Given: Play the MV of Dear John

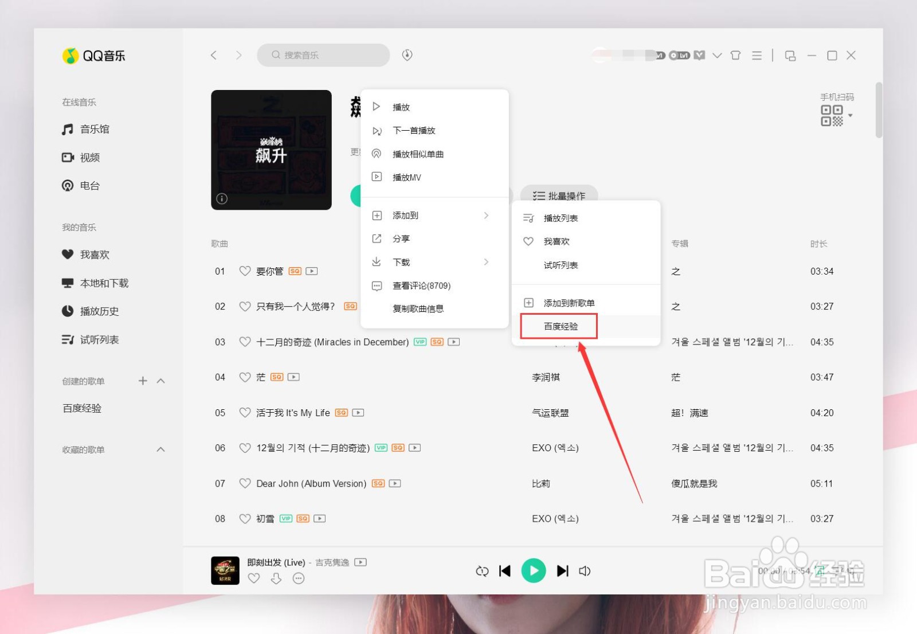Looking at the screenshot, I should pos(395,483).
